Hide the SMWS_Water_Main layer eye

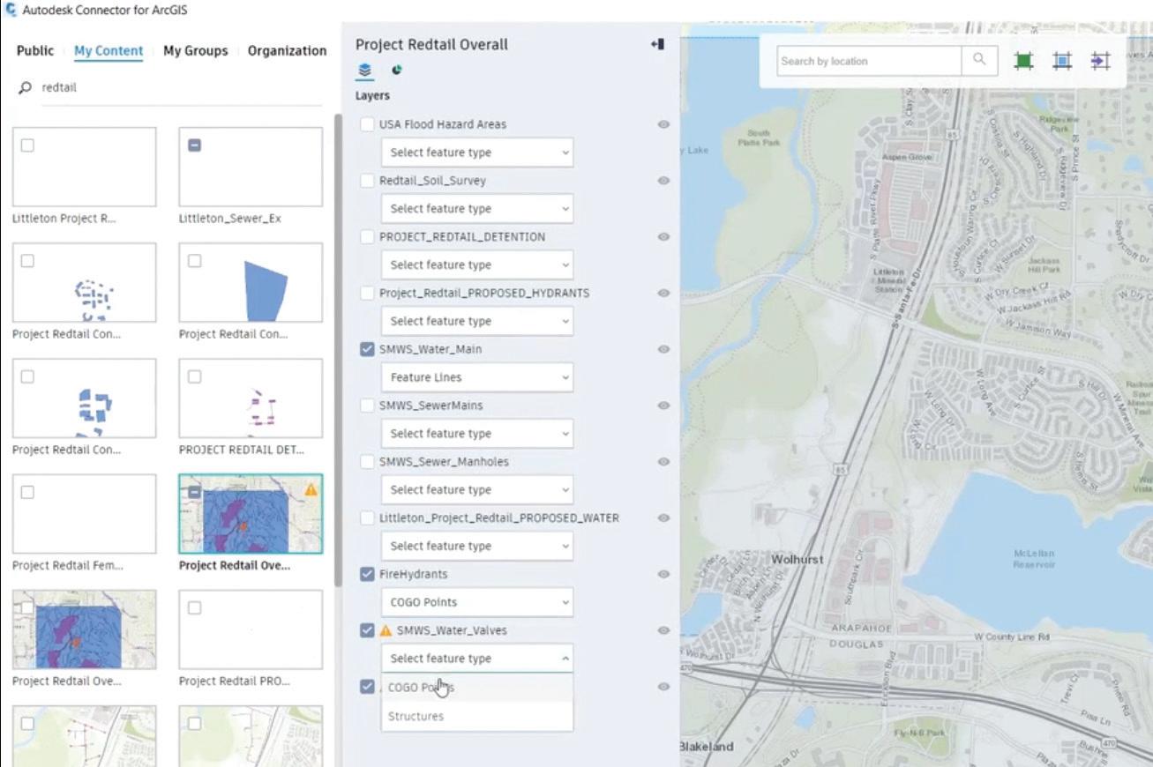click(663, 349)
